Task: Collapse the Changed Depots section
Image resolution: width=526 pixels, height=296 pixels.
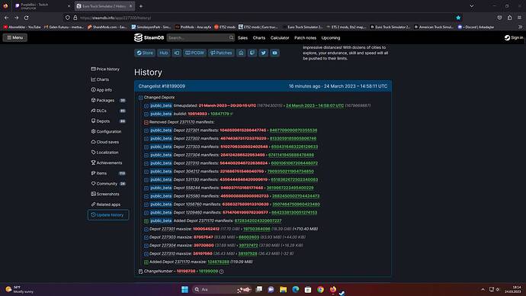Action: click(x=140, y=98)
